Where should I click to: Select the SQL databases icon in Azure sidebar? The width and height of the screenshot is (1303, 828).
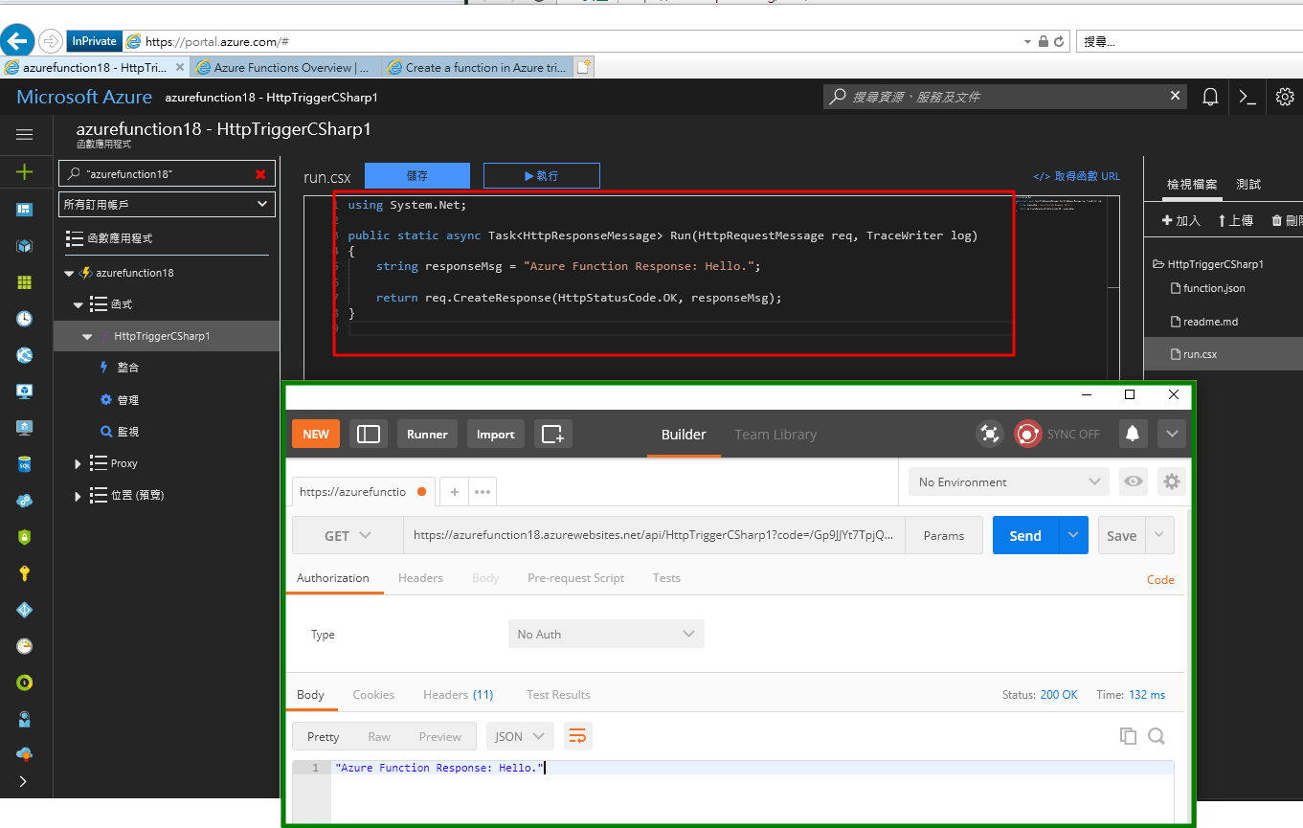tap(26, 465)
